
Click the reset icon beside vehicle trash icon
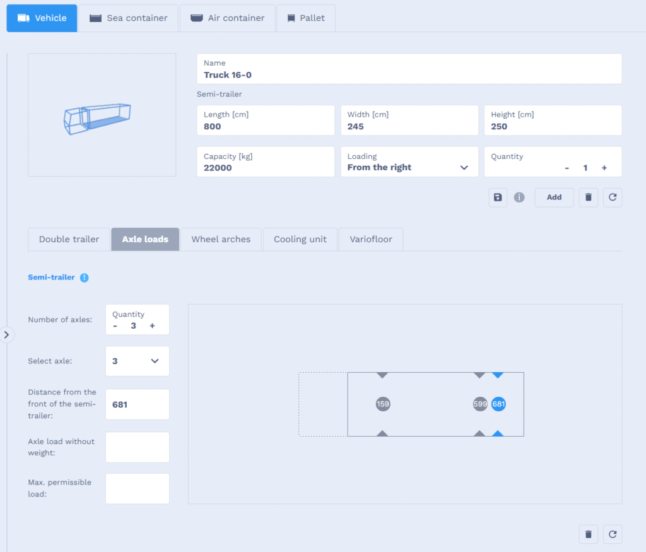click(612, 197)
